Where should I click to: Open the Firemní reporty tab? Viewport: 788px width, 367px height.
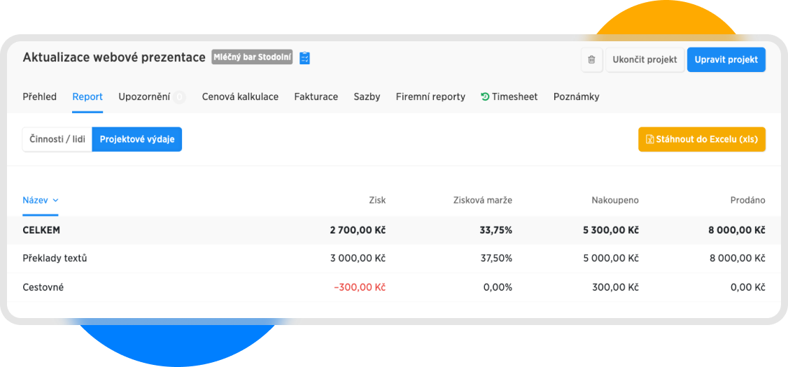(x=430, y=97)
